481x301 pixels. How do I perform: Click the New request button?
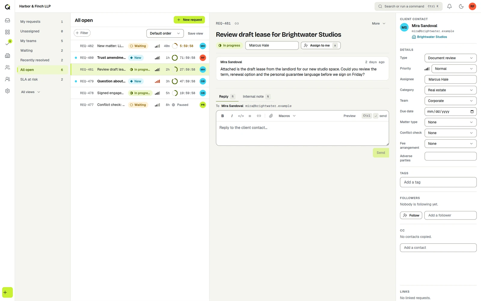pos(189,20)
